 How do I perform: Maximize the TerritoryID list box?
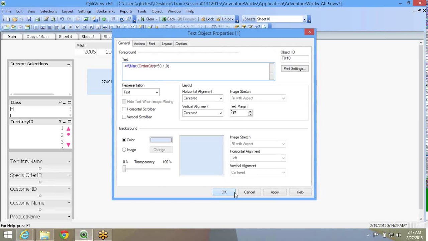click(70, 122)
